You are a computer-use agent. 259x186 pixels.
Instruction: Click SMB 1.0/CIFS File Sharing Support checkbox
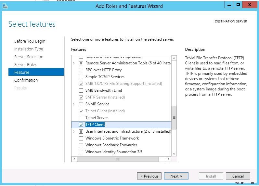point(81,84)
